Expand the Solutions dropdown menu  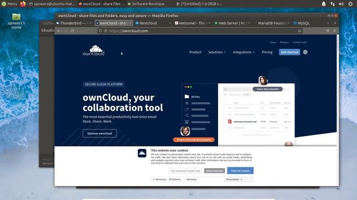click(x=217, y=52)
